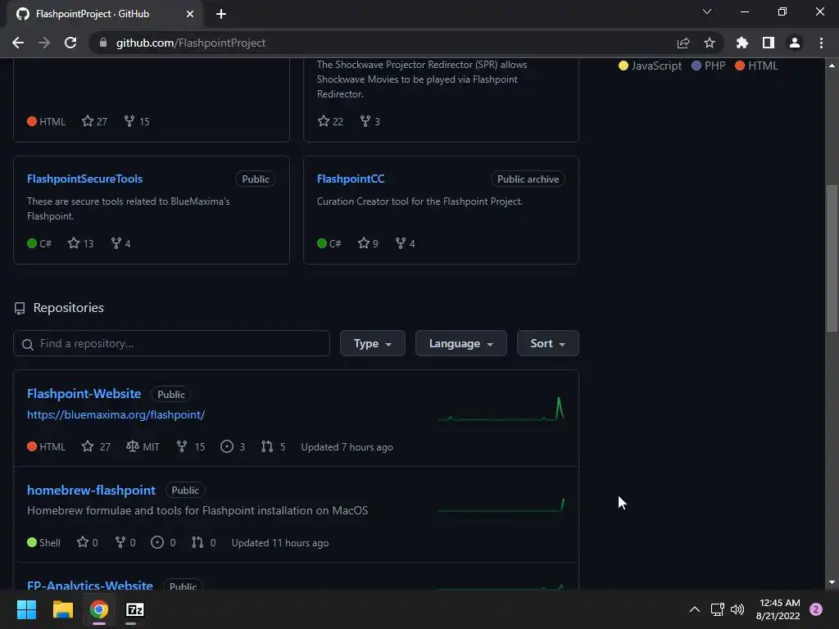
Task: Open the Flashpoint-Website repository
Action: pyautogui.click(x=84, y=394)
